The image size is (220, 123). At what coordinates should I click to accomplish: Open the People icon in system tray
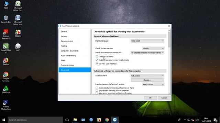(179, 120)
